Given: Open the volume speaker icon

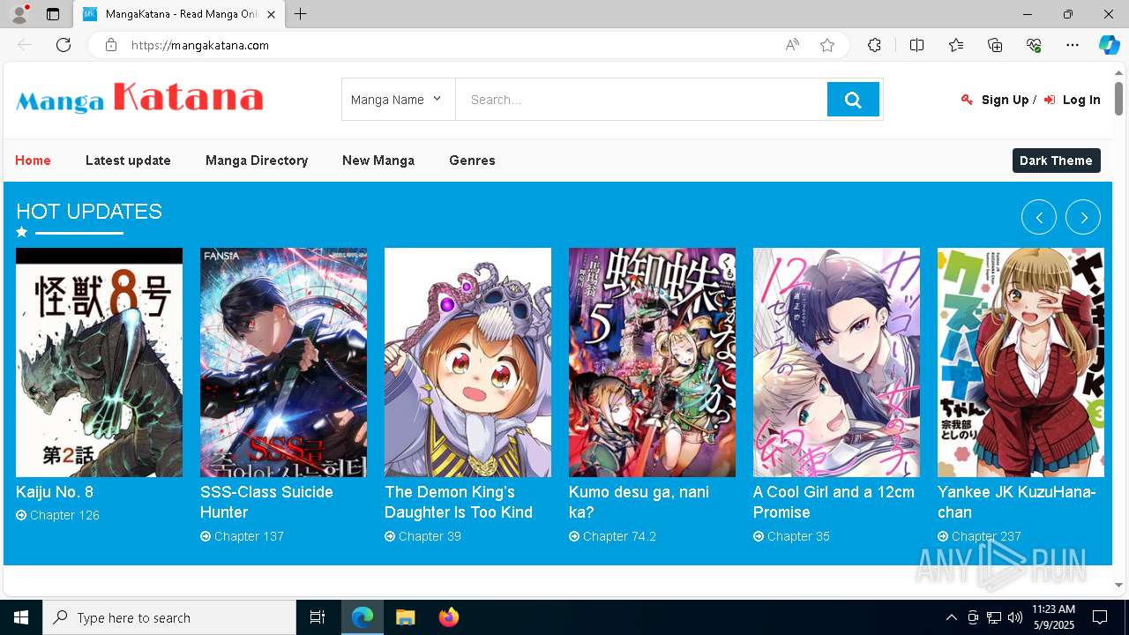Looking at the screenshot, I should click(x=1015, y=617).
